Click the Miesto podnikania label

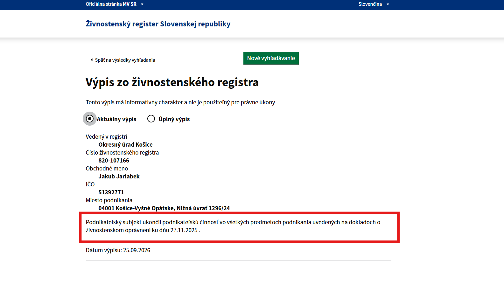[x=109, y=200]
